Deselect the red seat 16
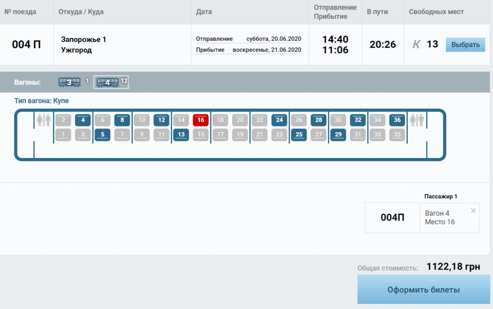The image size is (493, 309). pyautogui.click(x=201, y=120)
